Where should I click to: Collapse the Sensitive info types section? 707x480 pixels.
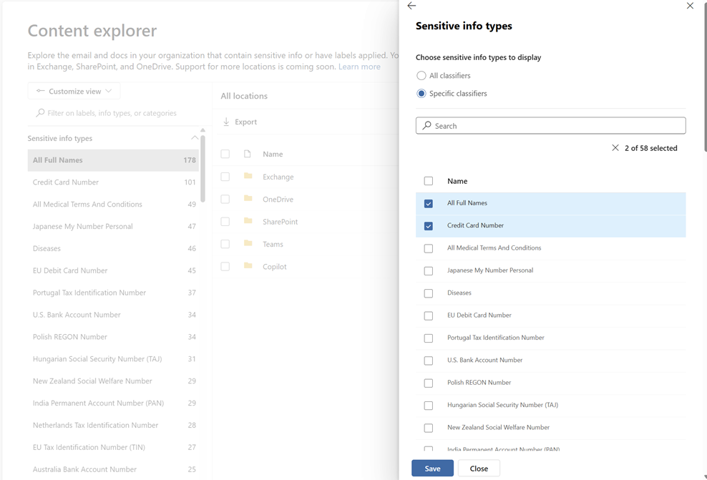[x=193, y=137]
